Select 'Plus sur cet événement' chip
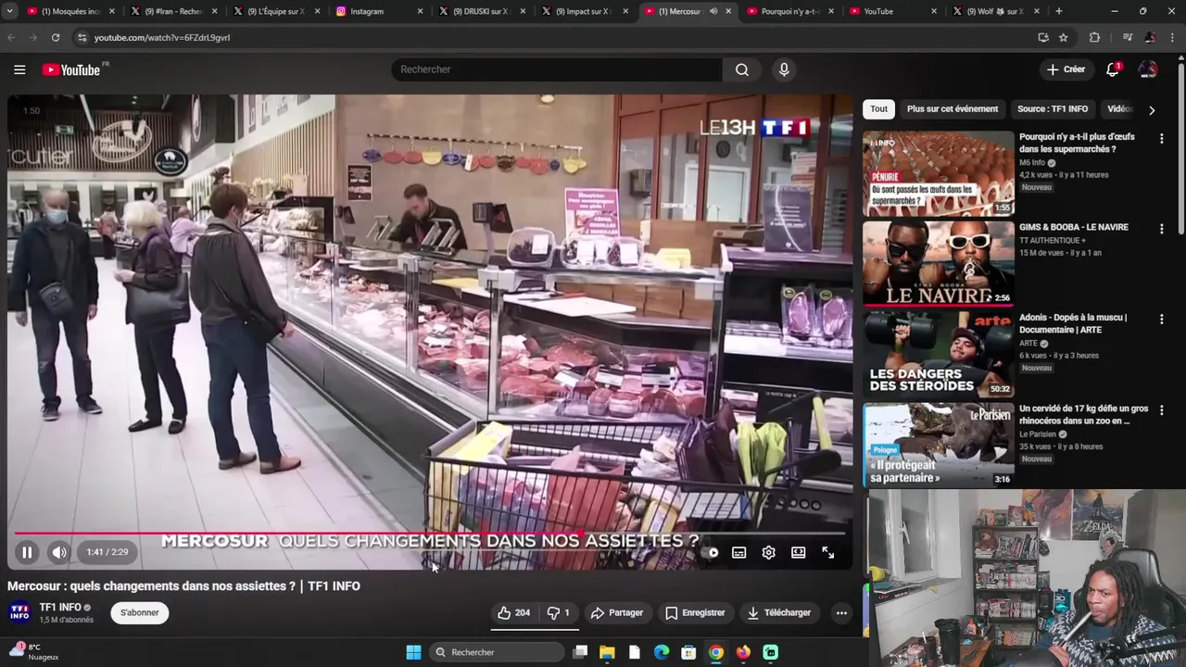 coord(953,108)
